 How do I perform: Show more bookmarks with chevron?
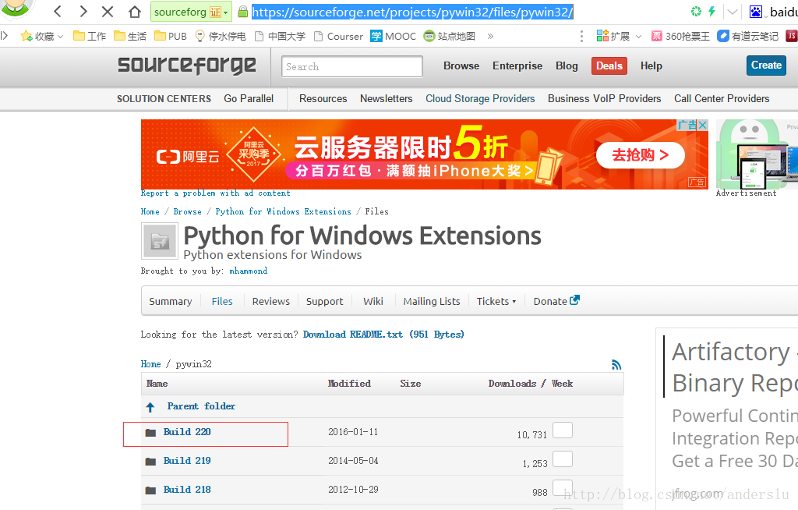coord(490,36)
